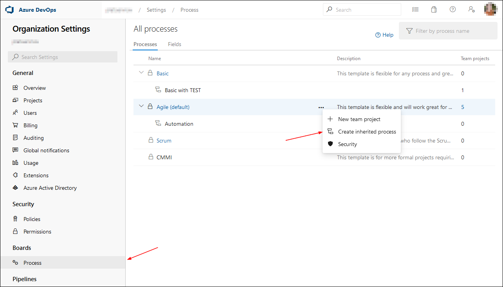Screen dimensions: 503x287
Task: Click team projects count 1 for Basic with TEST
Action: (x=463, y=90)
